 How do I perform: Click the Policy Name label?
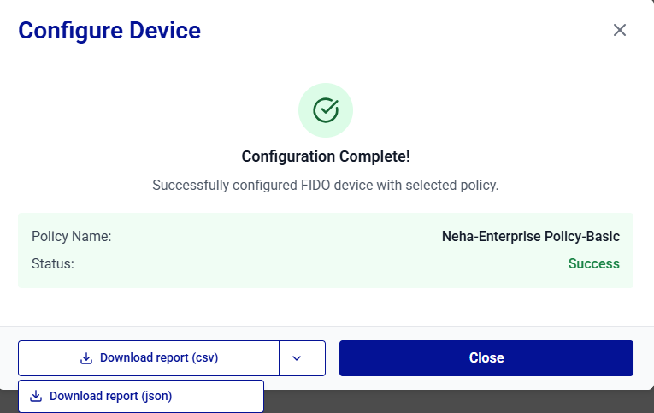pos(72,236)
